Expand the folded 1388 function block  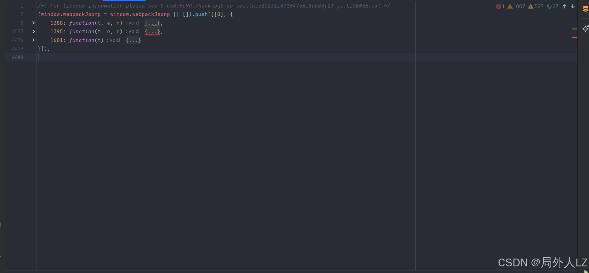33,23
